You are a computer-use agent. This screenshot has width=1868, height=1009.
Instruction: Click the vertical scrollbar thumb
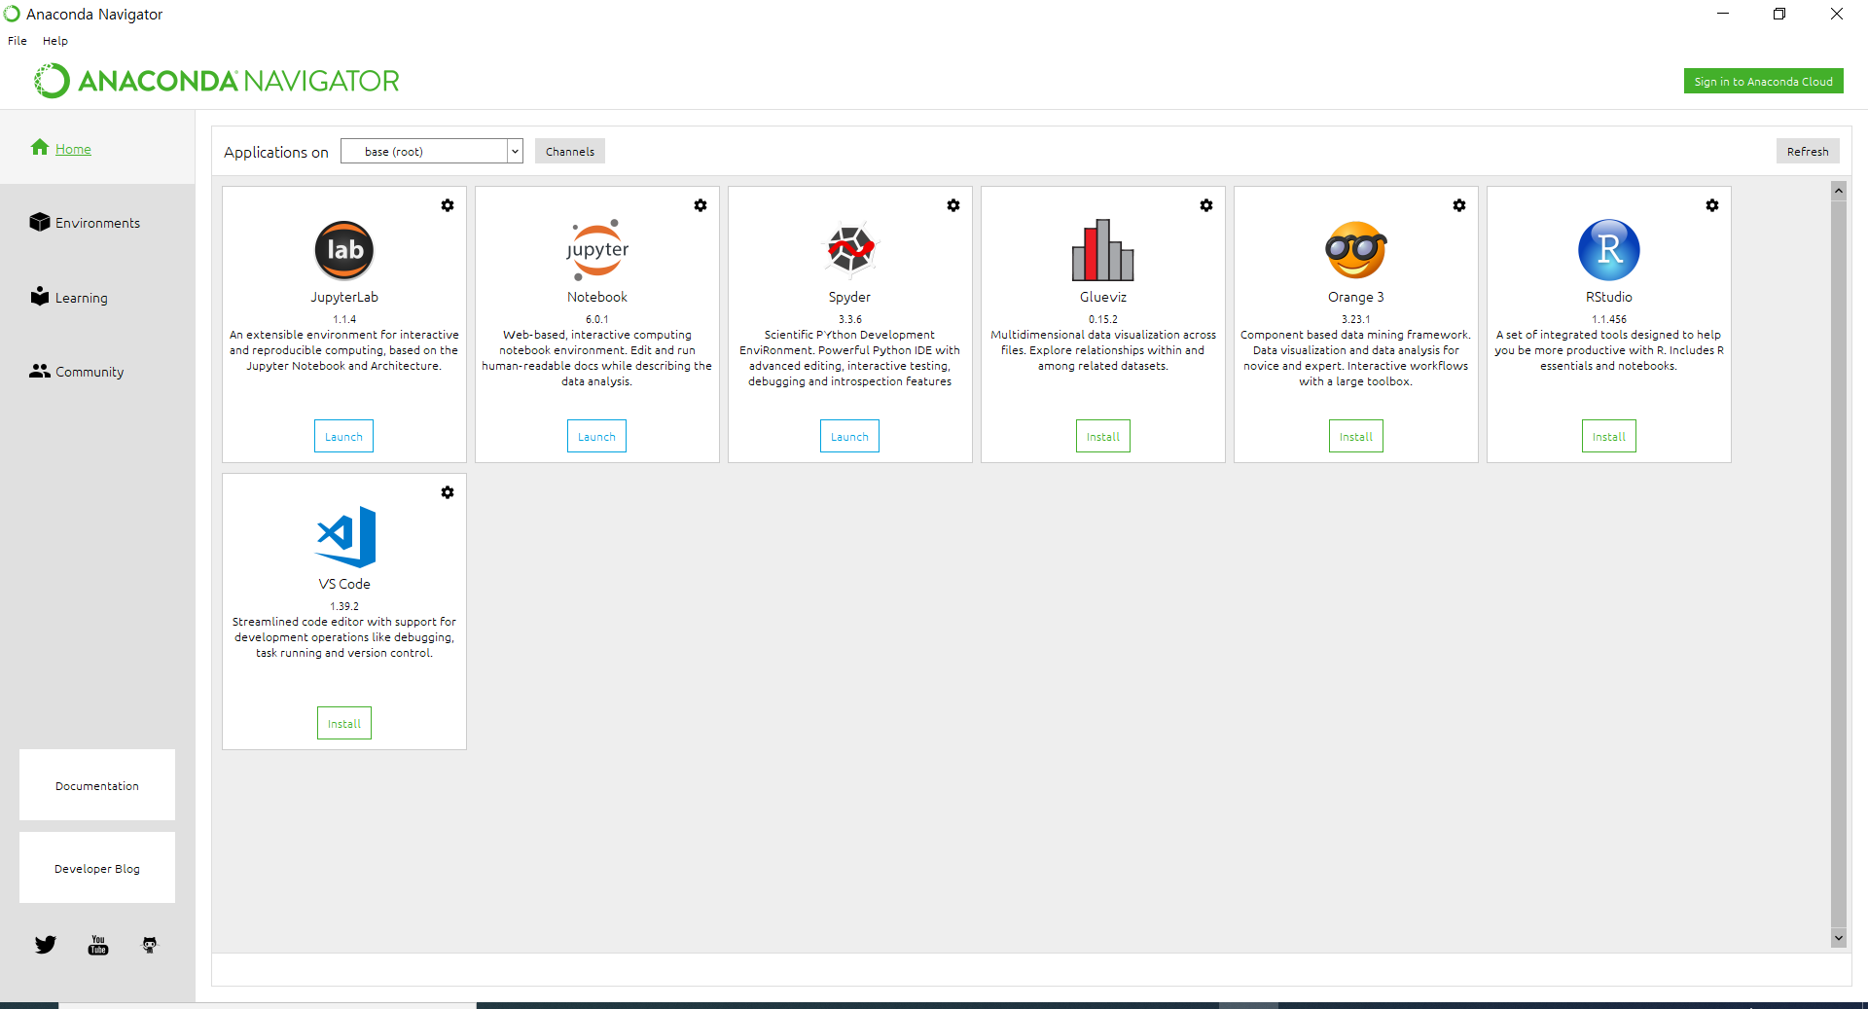1839,564
